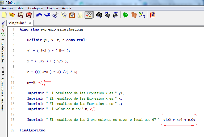Screen dimensions: 204x137
Task: Open the Archivo menu
Action: pyautogui.click(x=7, y=8)
